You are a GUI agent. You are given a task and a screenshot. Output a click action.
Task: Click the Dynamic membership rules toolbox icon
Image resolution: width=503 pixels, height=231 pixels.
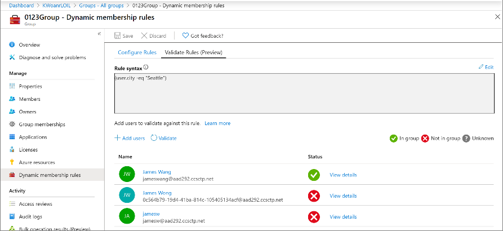pos(12,175)
